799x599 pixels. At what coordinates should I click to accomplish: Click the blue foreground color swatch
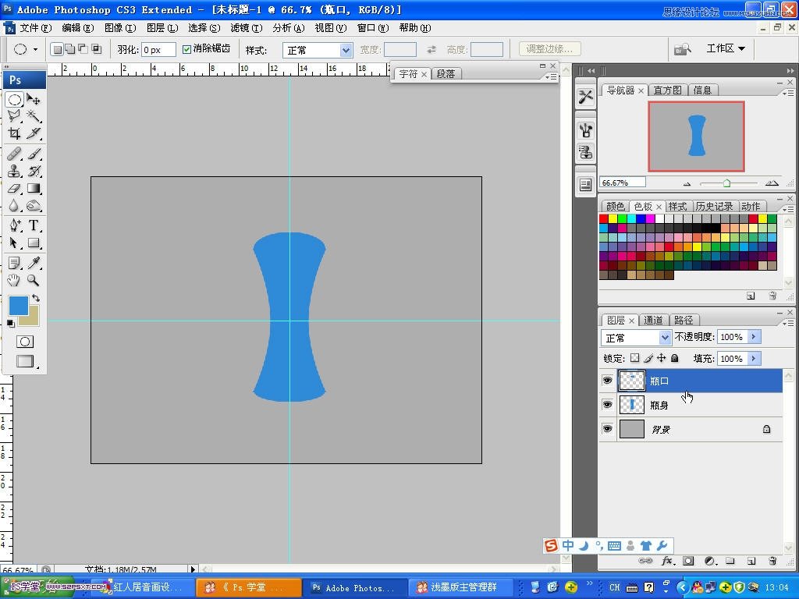(17, 305)
